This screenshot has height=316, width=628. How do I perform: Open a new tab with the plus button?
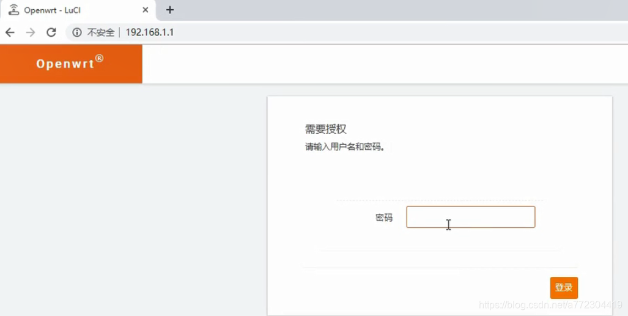point(170,10)
